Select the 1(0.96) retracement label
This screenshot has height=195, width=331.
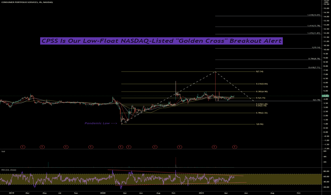coord(260,124)
